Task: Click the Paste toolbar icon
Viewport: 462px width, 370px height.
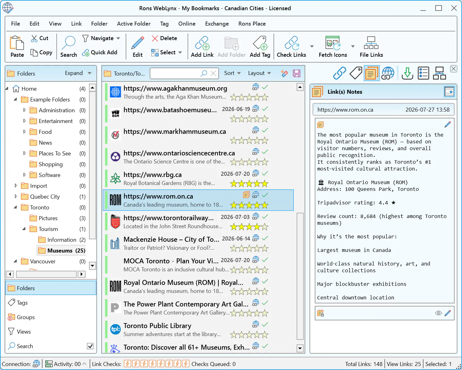Action: point(17,46)
